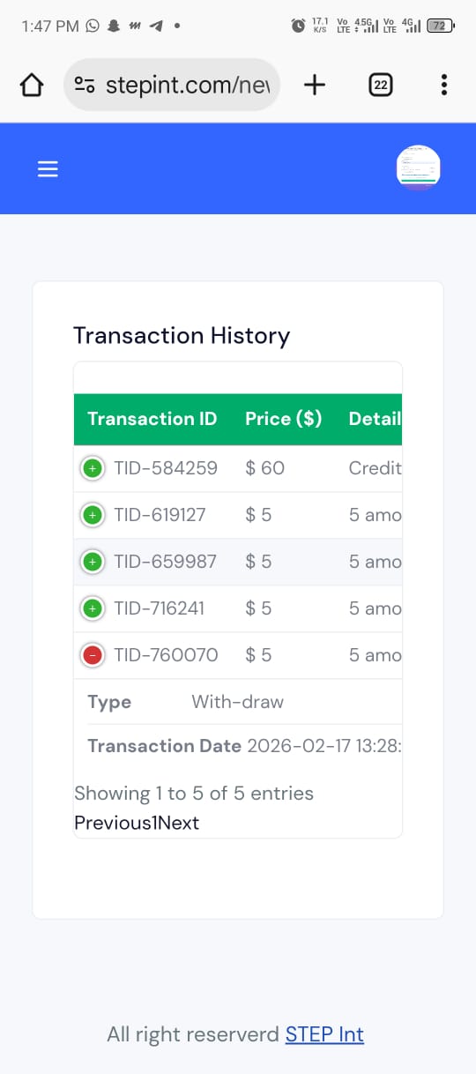Image resolution: width=476 pixels, height=1074 pixels.
Task: Expand row TID-584259 with green plus
Action: [92, 468]
